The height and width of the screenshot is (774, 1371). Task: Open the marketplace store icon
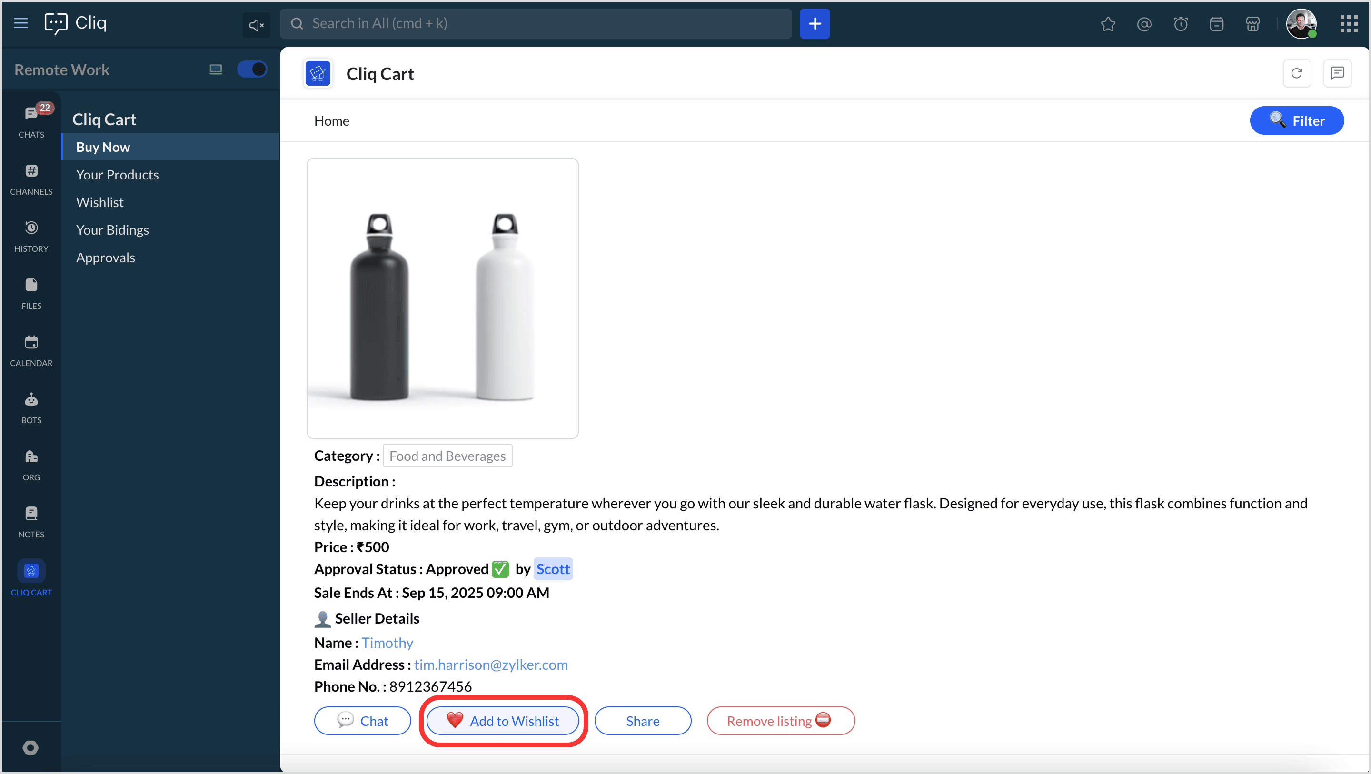1252,24
